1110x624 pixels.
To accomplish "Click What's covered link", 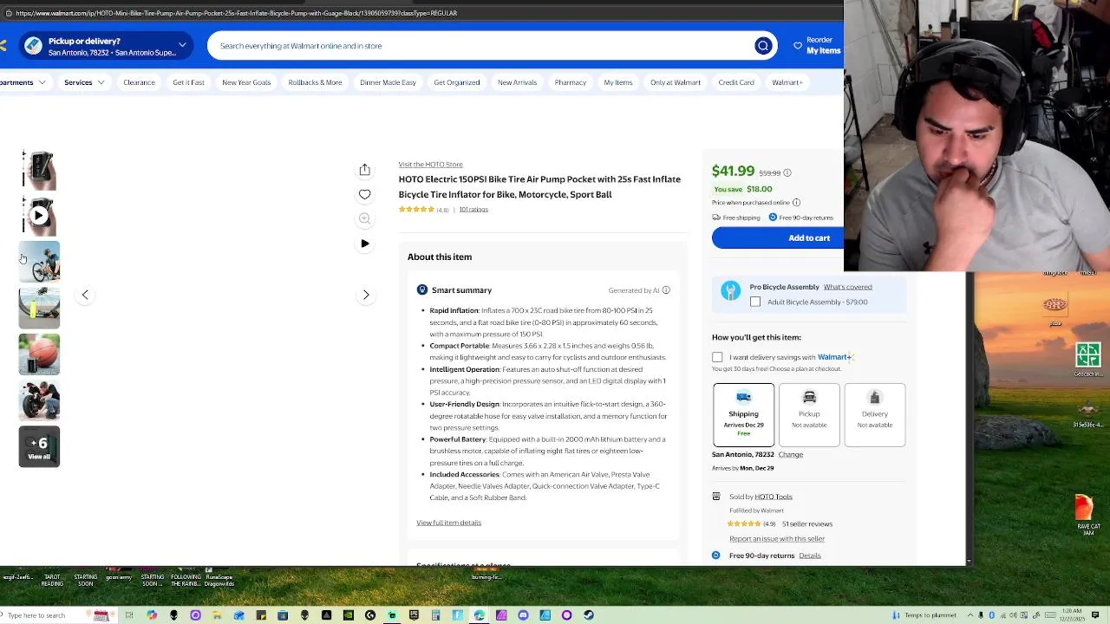I will click(x=847, y=287).
